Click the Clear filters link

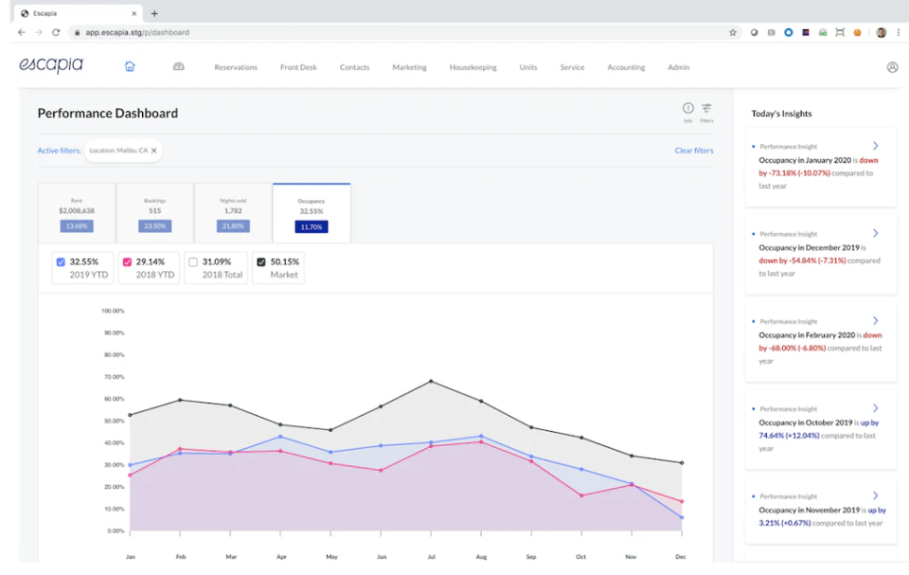pyautogui.click(x=693, y=151)
